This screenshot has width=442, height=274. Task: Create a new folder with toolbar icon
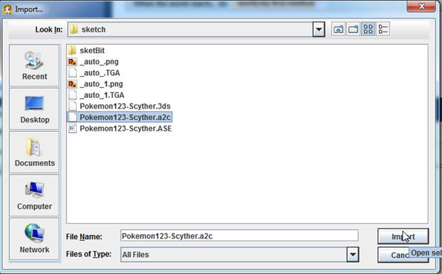pos(353,29)
